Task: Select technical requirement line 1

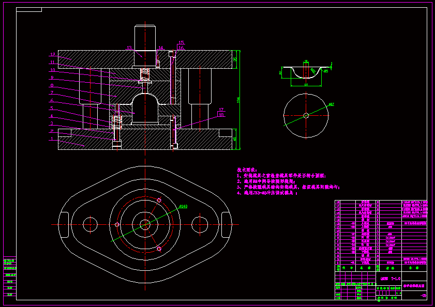Action: click(x=281, y=176)
